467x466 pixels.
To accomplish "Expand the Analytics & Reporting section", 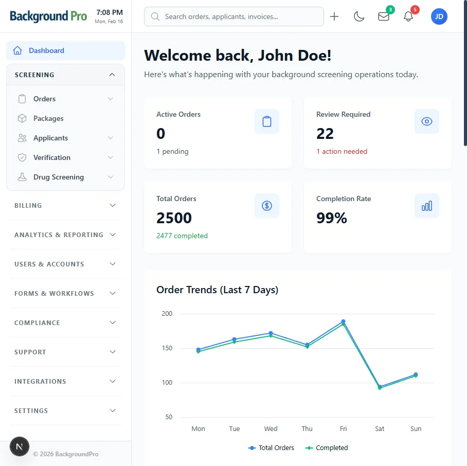I will click(65, 235).
